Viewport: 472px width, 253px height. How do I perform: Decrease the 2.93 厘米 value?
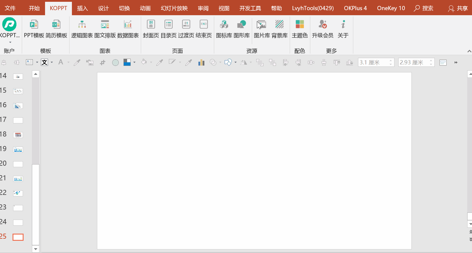pos(431,64)
